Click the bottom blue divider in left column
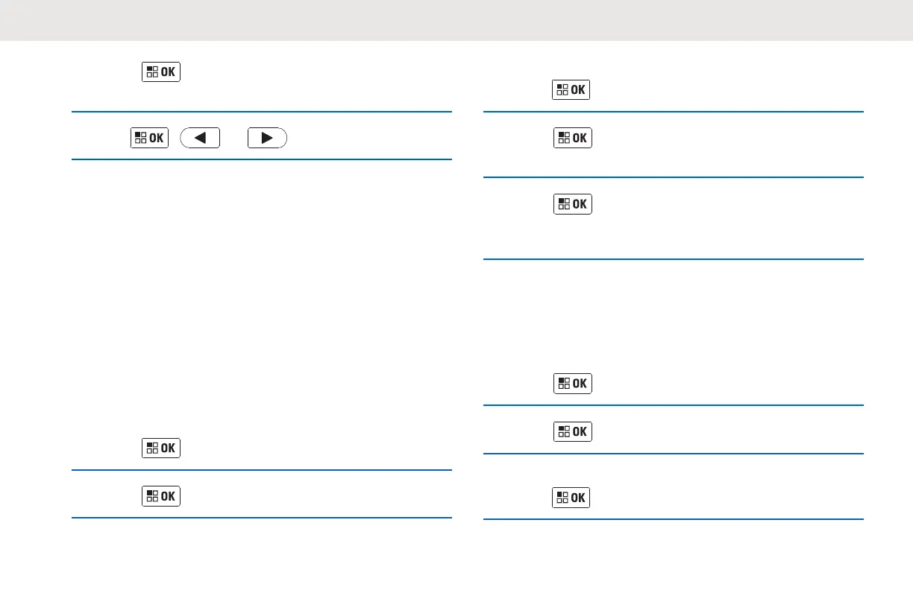This screenshot has width=913, height=590. point(261,518)
